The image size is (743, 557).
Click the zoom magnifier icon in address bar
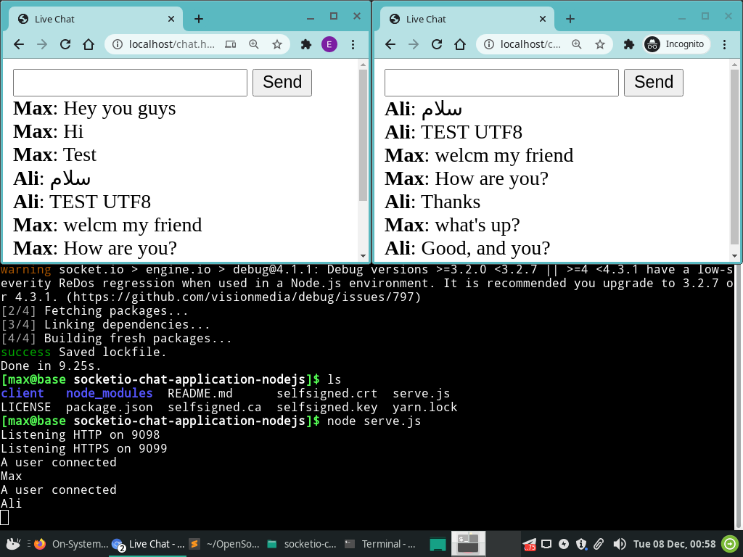pos(253,44)
